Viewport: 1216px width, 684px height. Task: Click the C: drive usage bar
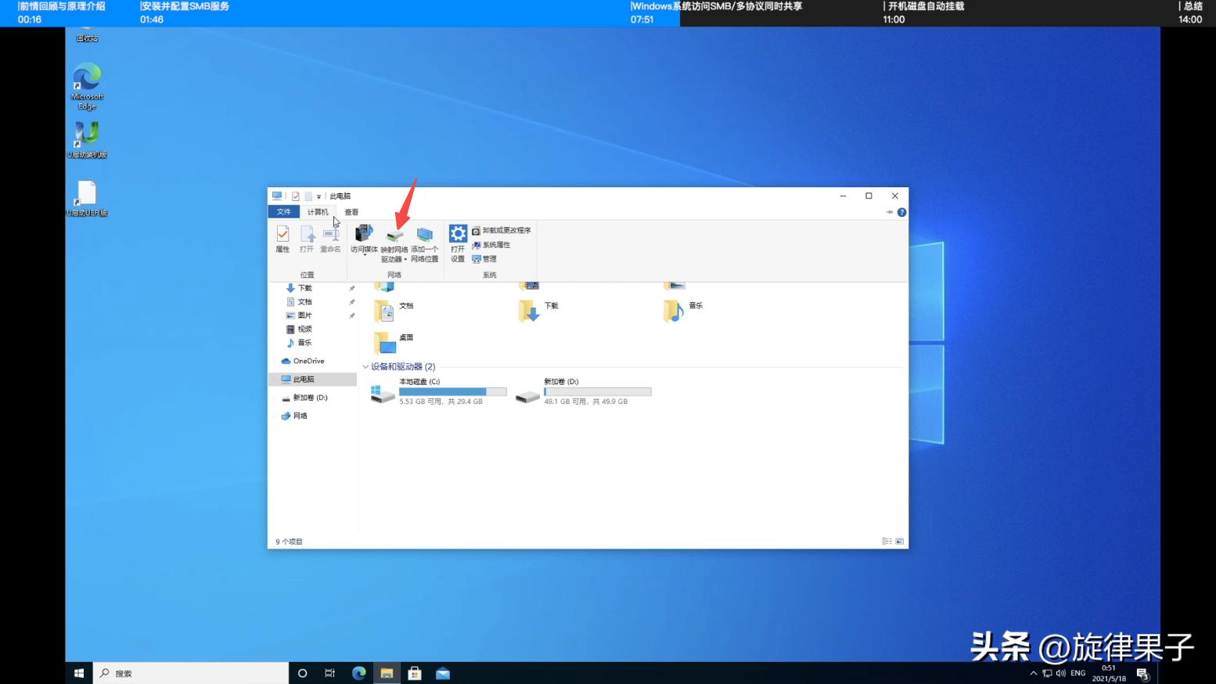(x=452, y=391)
